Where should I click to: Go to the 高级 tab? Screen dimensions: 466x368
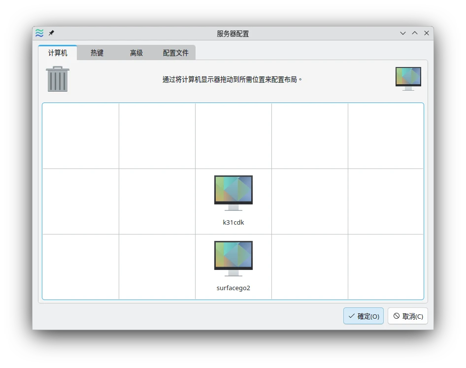click(136, 53)
